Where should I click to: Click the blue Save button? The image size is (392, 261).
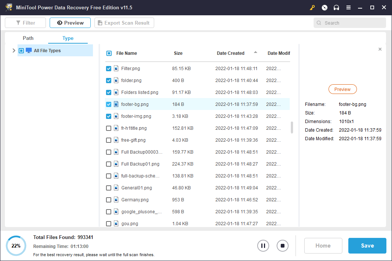coord(367,246)
